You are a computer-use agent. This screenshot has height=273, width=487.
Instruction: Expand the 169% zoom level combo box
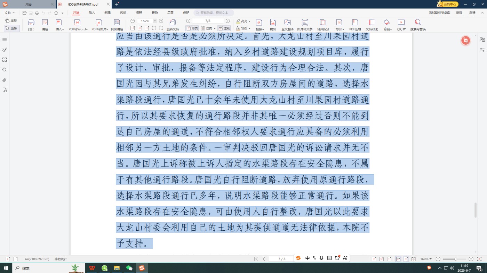[155, 21]
